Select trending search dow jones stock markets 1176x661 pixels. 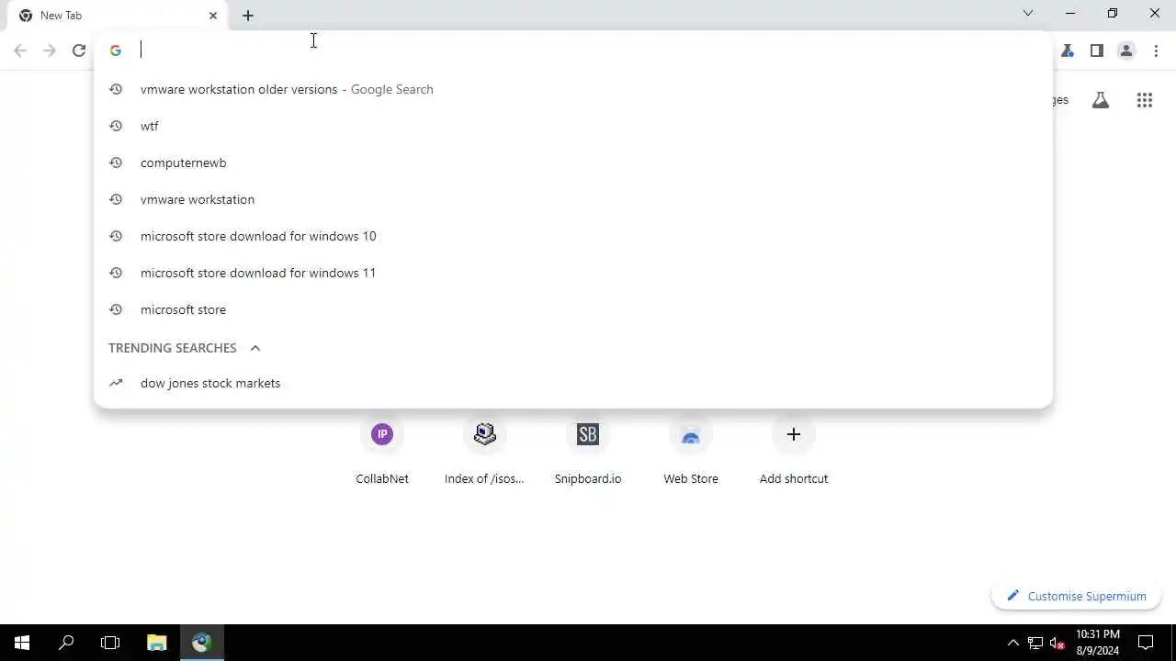click(x=572, y=383)
